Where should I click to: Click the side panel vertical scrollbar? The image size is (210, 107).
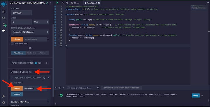pyautogui.click(x=53, y=60)
